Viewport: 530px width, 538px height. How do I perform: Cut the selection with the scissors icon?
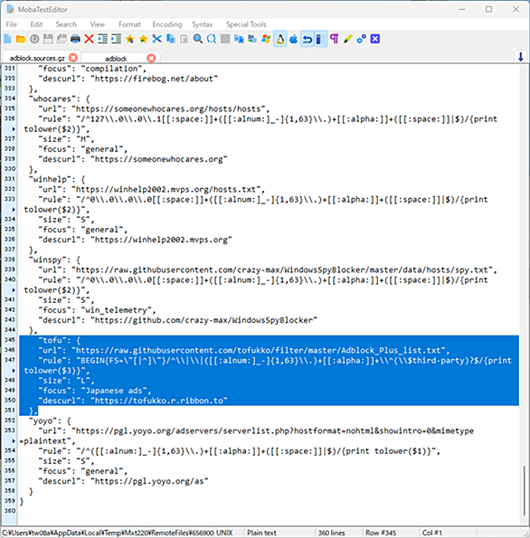(x=156, y=39)
